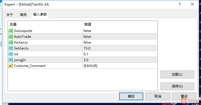Click the question mark help icon
Viewport: 201px width, 105px height.
(180, 4)
